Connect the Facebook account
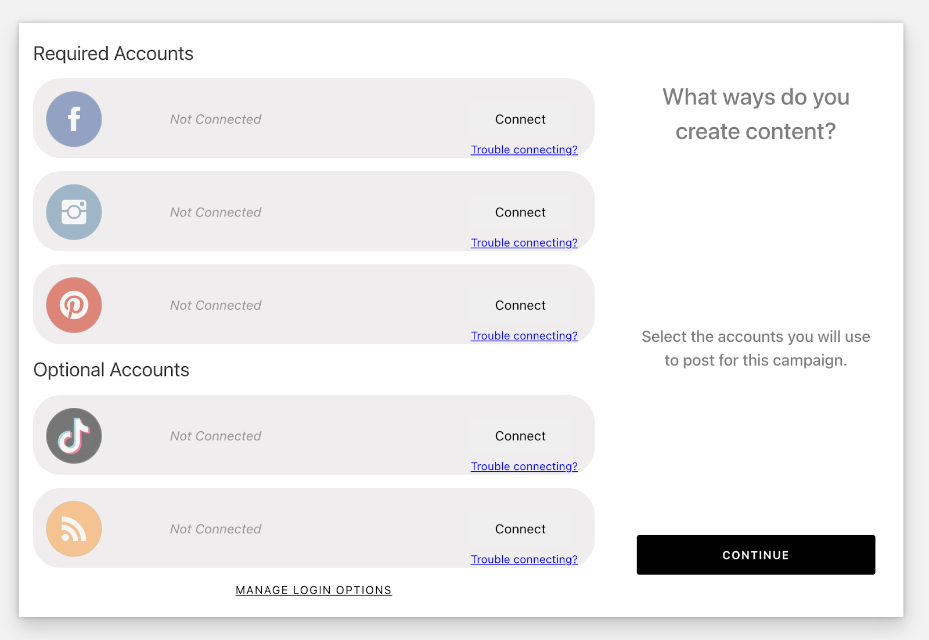Screen dimensions: 929x640 click(x=520, y=119)
